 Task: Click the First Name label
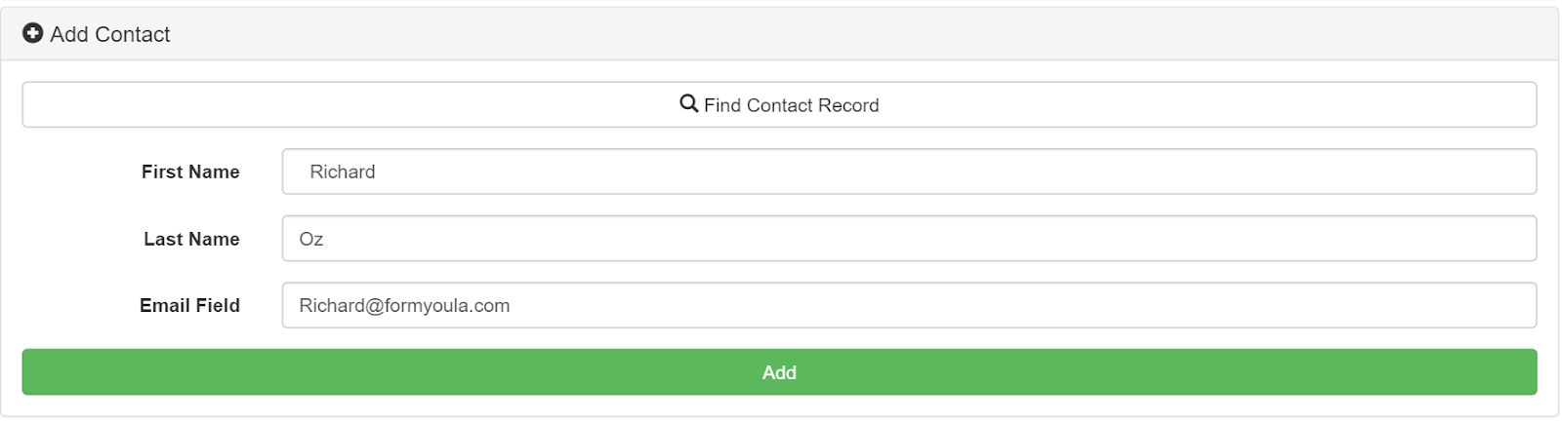(x=190, y=172)
